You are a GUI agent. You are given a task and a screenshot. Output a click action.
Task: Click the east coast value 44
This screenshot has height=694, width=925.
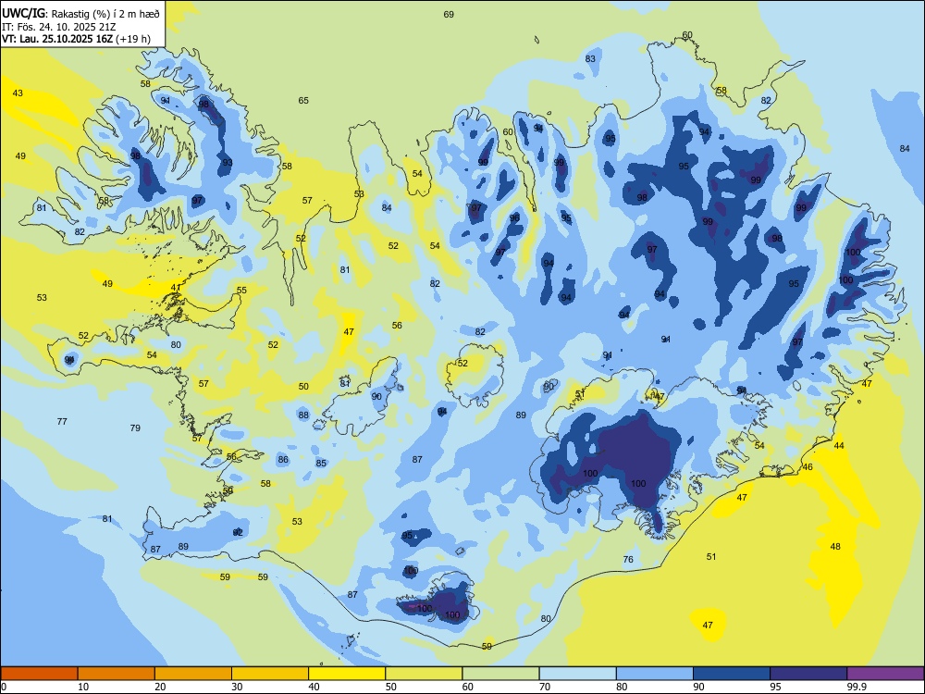pyautogui.click(x=839, y=446)
